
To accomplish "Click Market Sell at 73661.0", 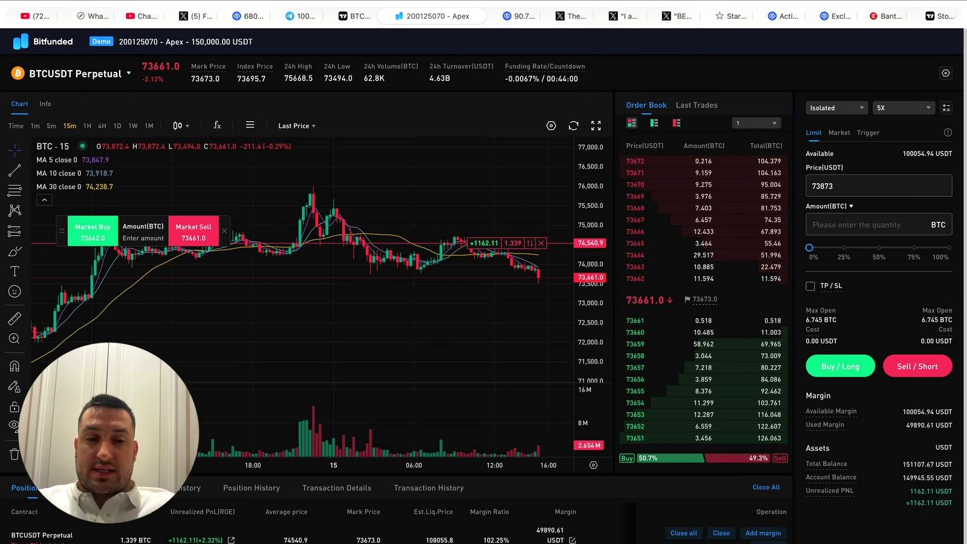I will pyautogui.click(x=193, y=231).
